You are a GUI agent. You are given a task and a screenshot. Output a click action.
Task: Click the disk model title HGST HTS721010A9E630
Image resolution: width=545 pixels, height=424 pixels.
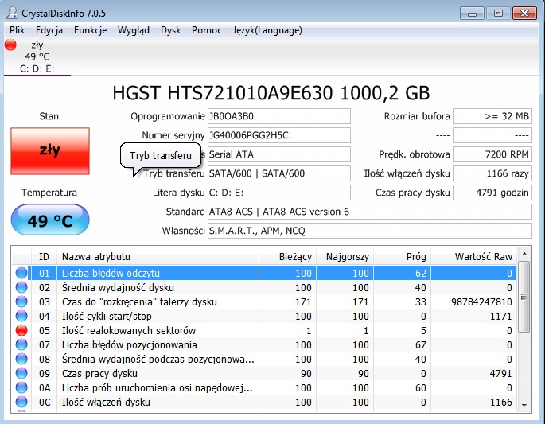(223, 93)
